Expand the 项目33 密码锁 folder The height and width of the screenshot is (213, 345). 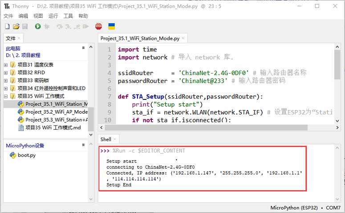[6, 81]
